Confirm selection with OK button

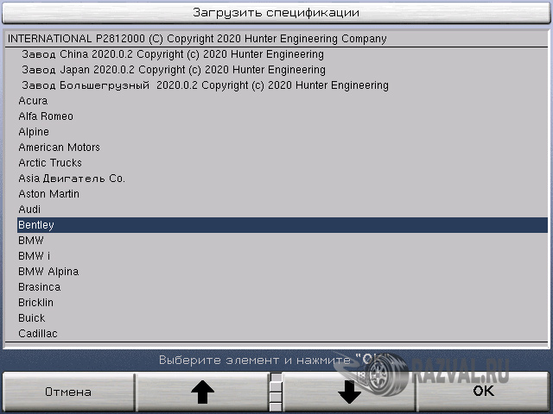(483, 392)
